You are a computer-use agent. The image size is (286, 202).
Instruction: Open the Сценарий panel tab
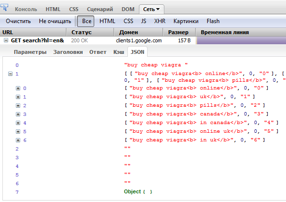click(x=100, y=9)
